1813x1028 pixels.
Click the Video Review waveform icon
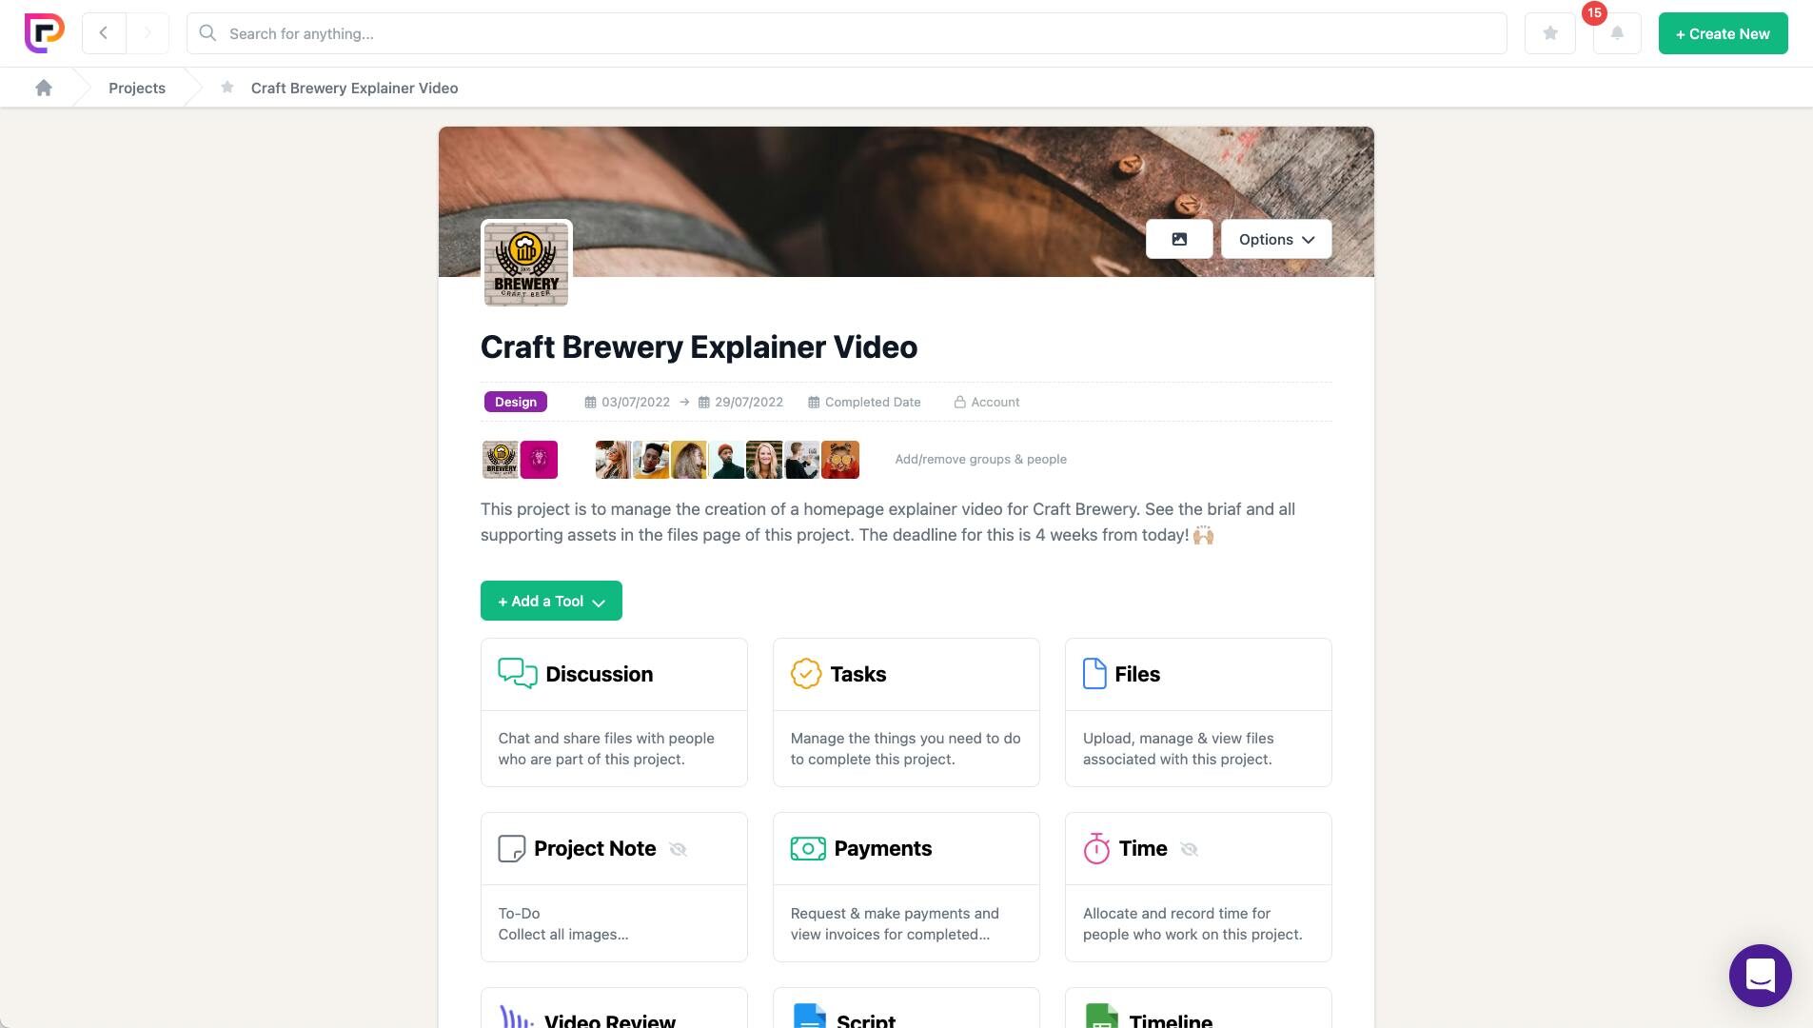517,1018
